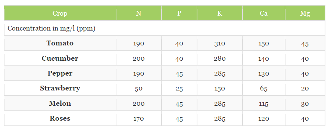Select the Strawberry row label

pos(60,88)
